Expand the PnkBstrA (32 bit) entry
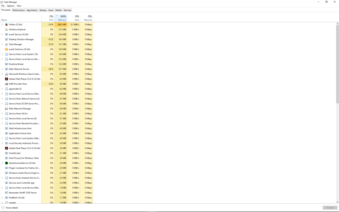 (x=2, y=198)
